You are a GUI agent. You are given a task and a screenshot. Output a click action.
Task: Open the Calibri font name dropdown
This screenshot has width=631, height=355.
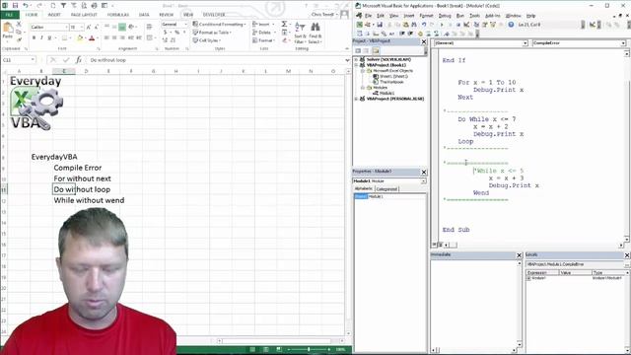tap(66, 27)
